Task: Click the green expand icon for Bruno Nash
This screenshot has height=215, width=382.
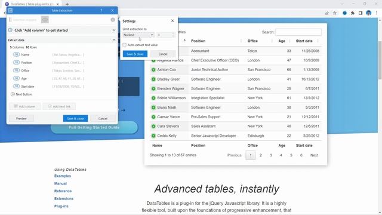Action: pyautogui.click(x=153, y=107)
